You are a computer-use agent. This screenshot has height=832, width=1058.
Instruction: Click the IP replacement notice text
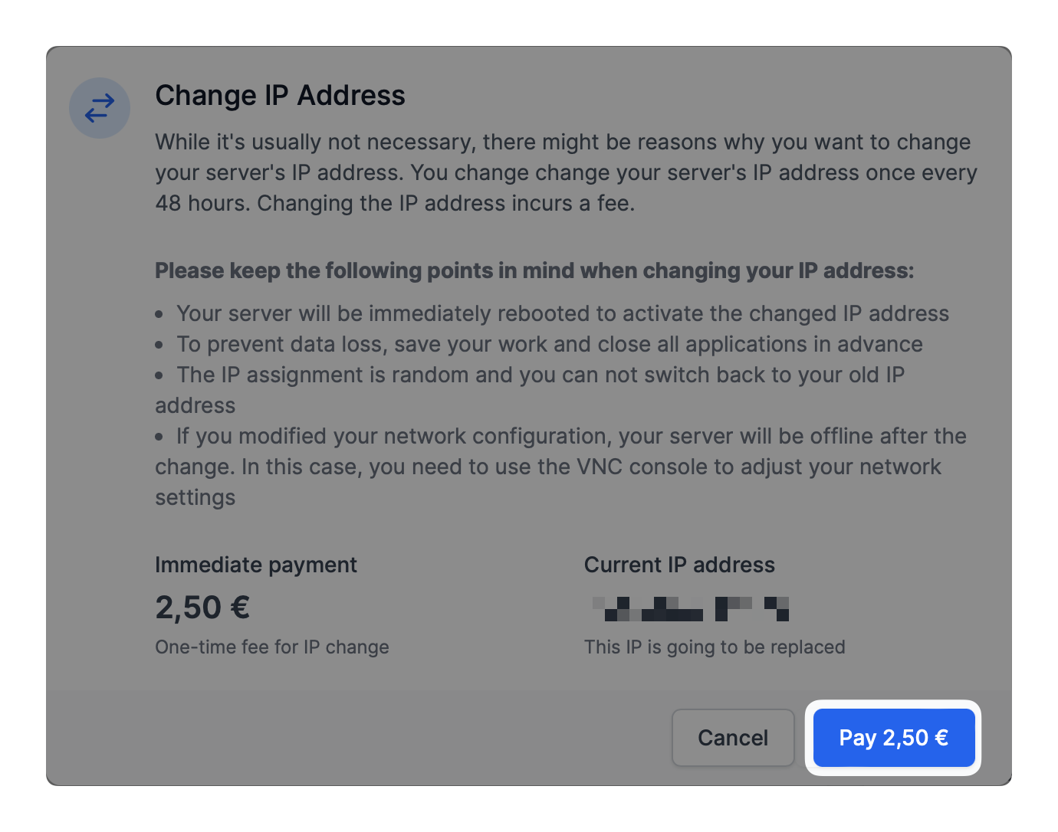coord(715,647)
